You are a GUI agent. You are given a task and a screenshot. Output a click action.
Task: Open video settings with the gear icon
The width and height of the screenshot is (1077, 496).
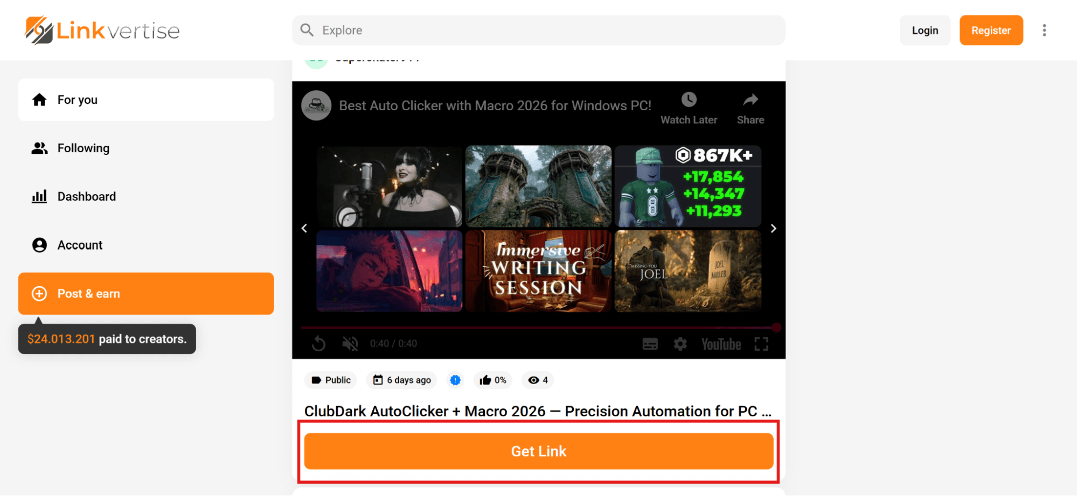[x=680, y=344]
